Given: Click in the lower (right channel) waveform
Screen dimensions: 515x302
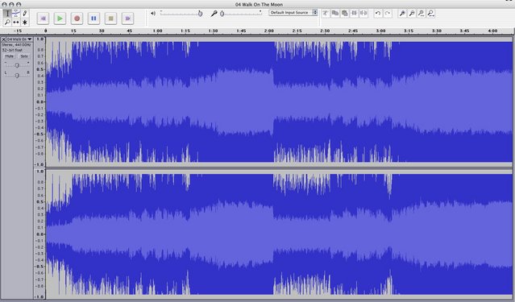Looking at the screenshot, I should click(279, 234).
